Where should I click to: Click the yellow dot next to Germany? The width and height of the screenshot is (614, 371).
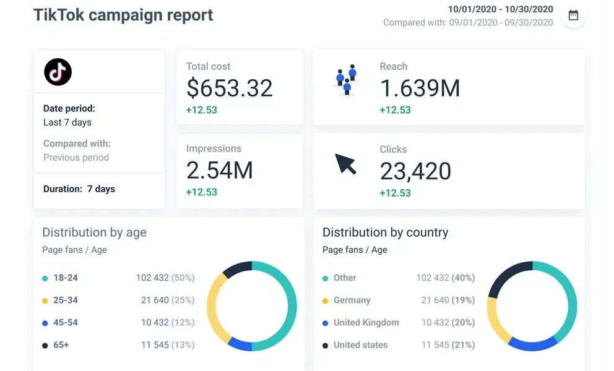click(x=325, y=300)
